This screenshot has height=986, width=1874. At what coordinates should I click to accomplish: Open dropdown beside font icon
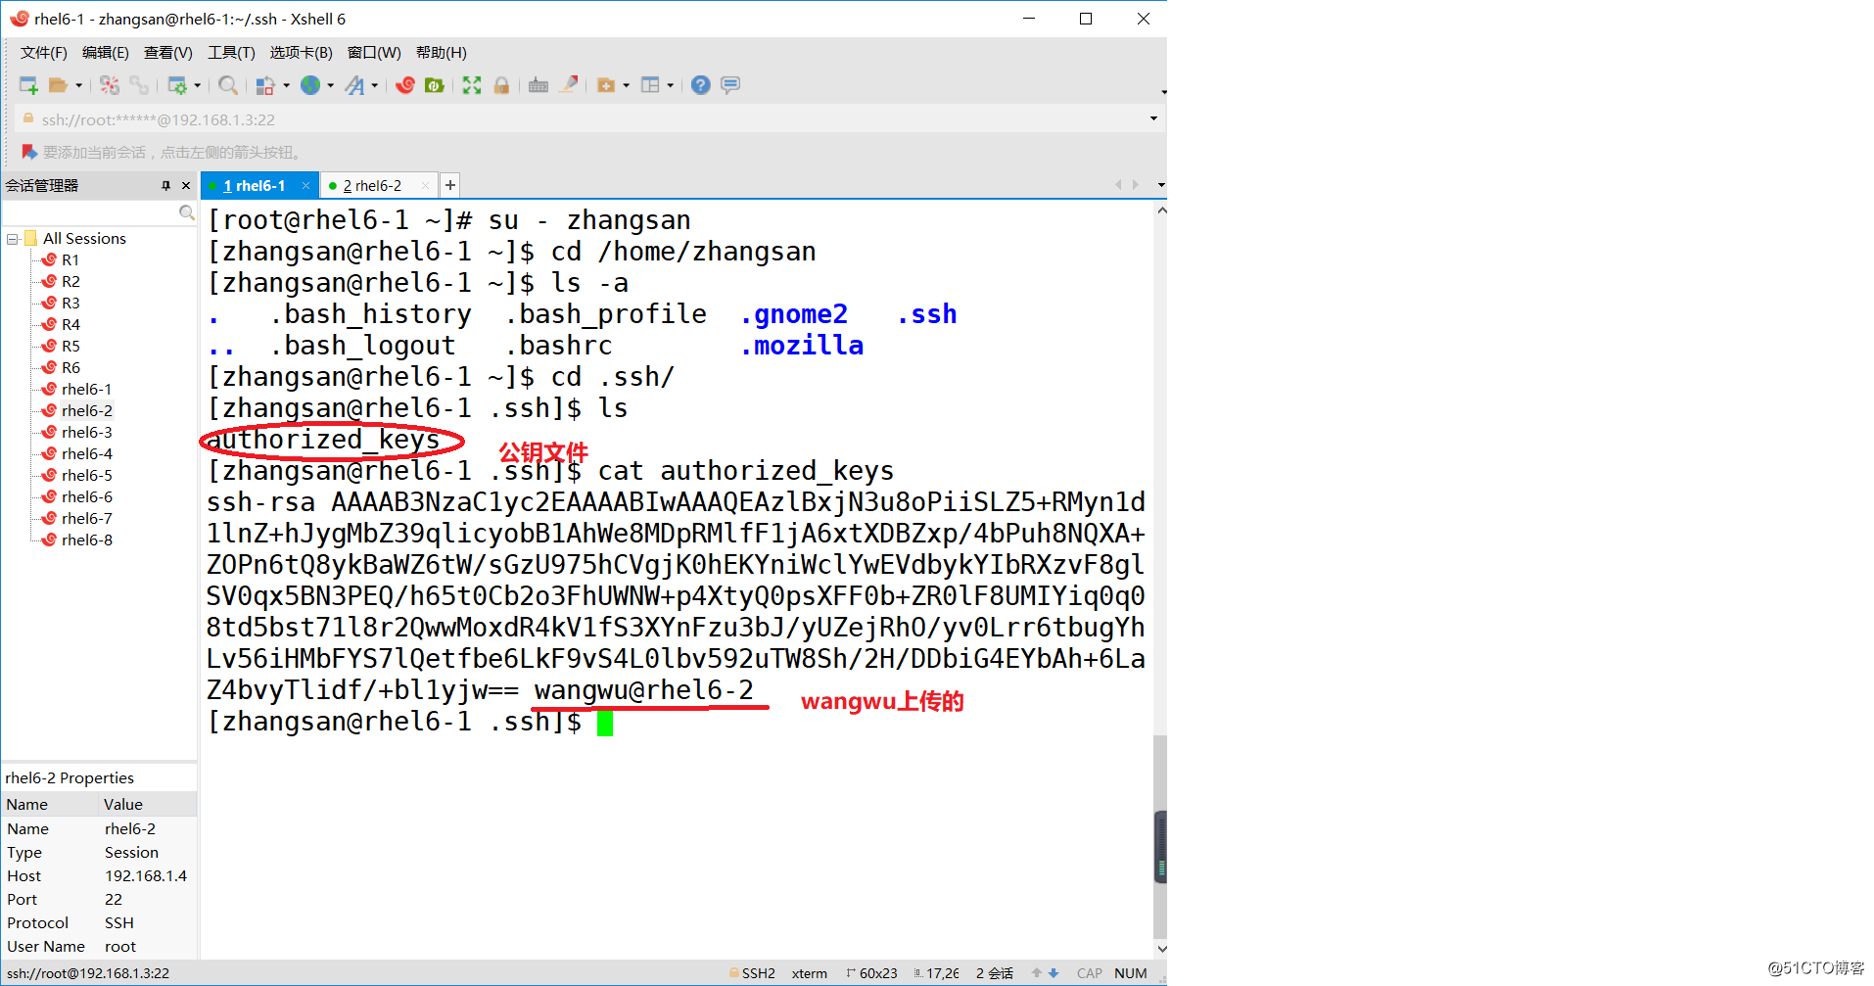coord(374,85)
